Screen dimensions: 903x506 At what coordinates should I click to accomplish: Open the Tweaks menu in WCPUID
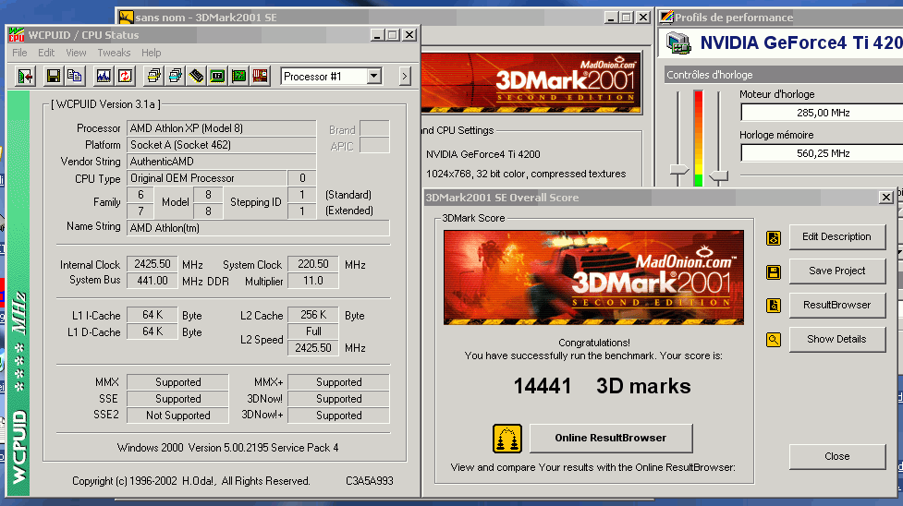[114, 53]
